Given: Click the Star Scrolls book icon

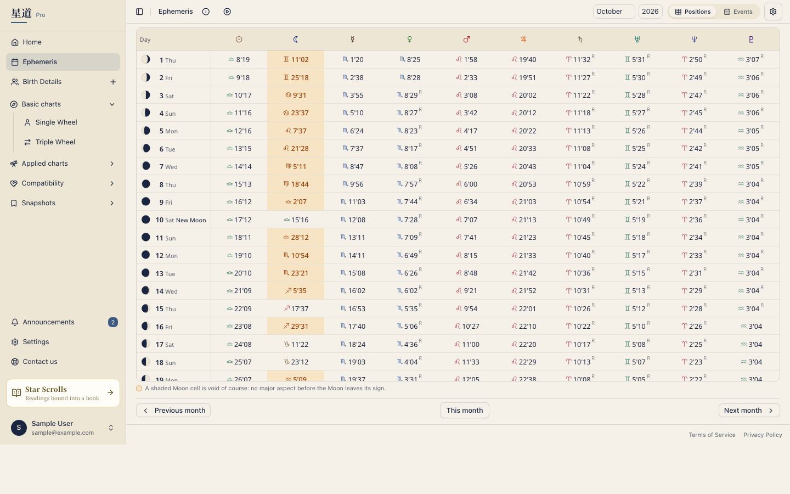Looking at the screenshot, I should point(16,393).
